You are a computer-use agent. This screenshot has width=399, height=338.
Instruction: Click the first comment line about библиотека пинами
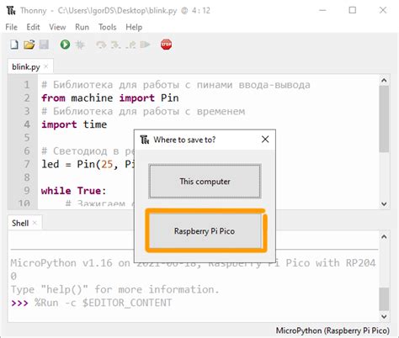(176, 85)
